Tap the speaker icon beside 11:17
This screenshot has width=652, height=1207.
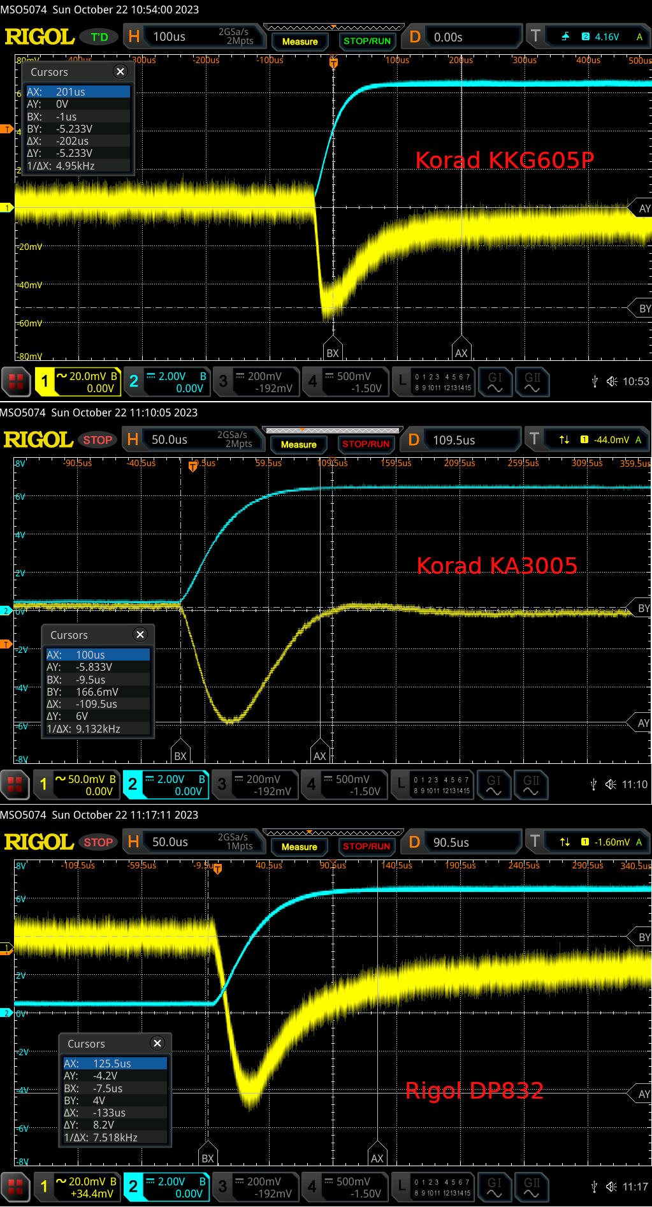coord(611,1187)
